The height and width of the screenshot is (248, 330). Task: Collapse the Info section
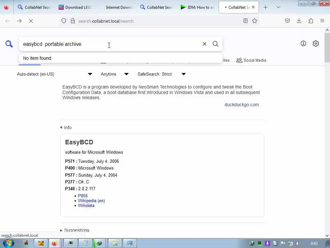click(x=66, y=128)
